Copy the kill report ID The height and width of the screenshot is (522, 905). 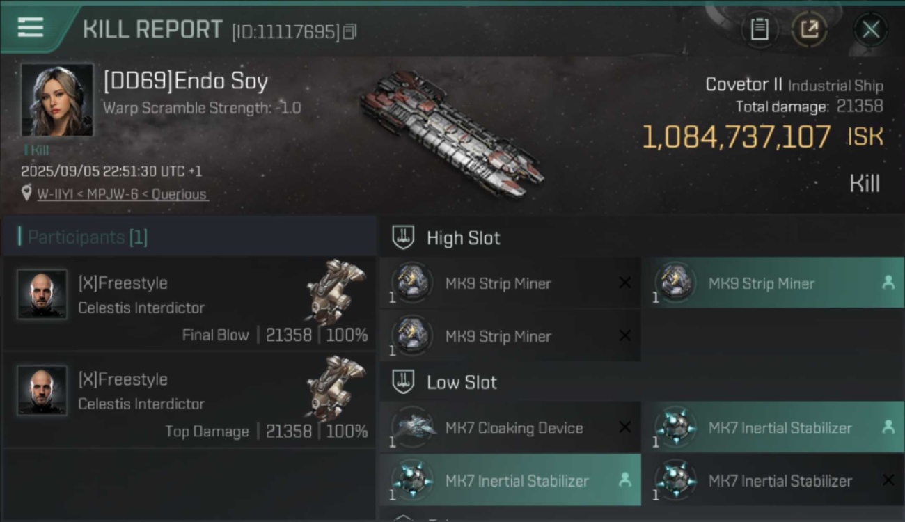pos(349,31)
